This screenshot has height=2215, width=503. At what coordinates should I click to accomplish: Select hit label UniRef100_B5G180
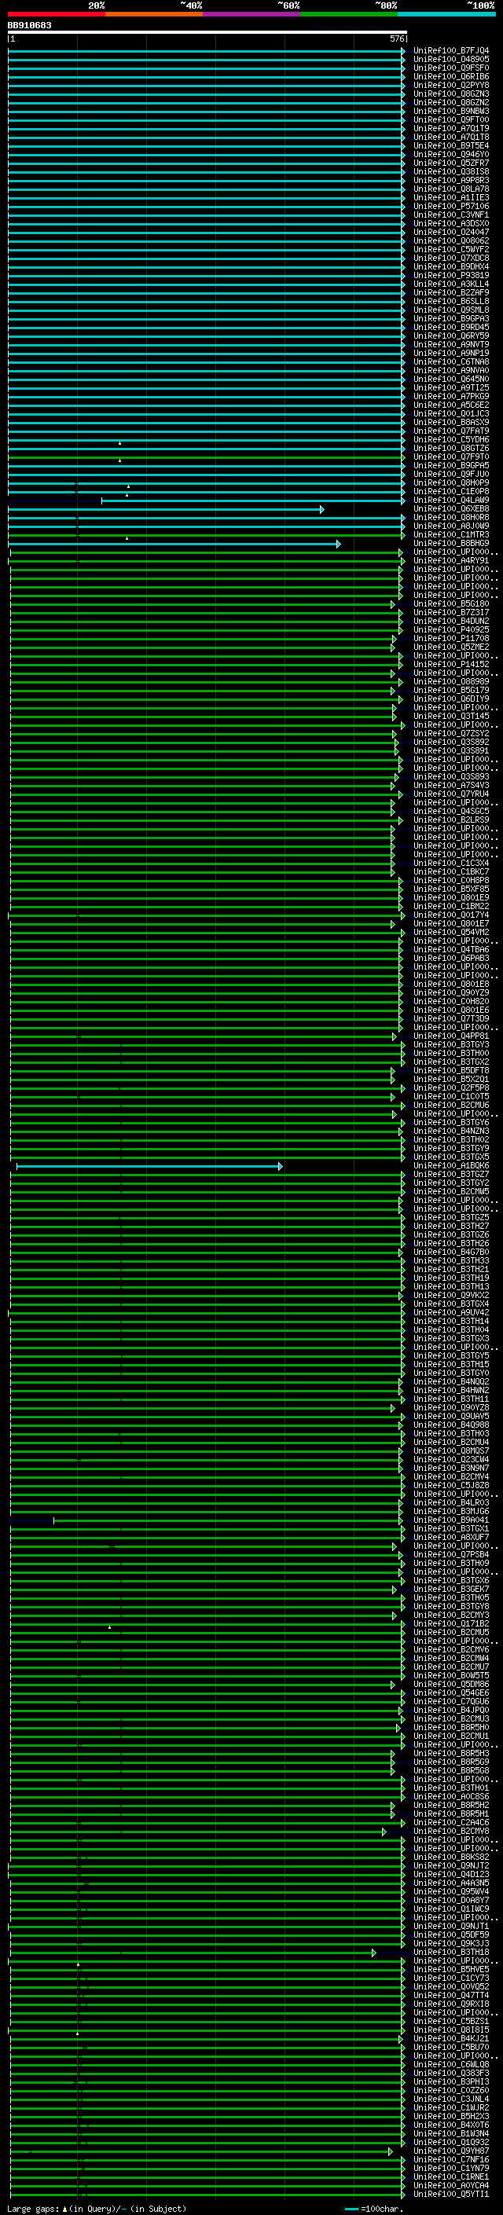click(x=450, y=604)
